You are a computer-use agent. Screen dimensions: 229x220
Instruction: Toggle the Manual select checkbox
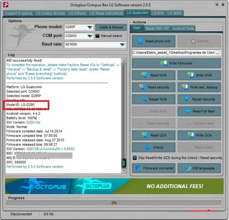(98, 36)
